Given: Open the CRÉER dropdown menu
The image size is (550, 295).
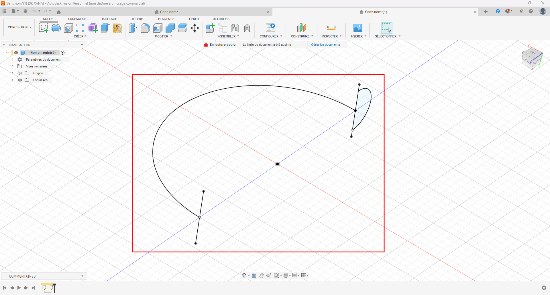Looking at the screenshot, I should [80, 36].
